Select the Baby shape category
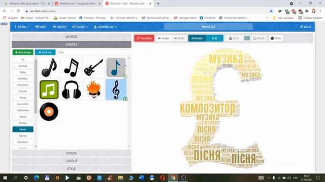 tap(23, 72)
